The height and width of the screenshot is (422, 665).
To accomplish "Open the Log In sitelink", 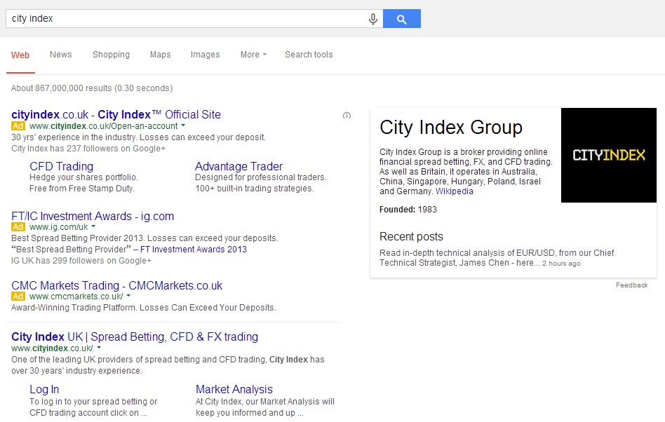I will pyautogui.click(x=44, y=389).
